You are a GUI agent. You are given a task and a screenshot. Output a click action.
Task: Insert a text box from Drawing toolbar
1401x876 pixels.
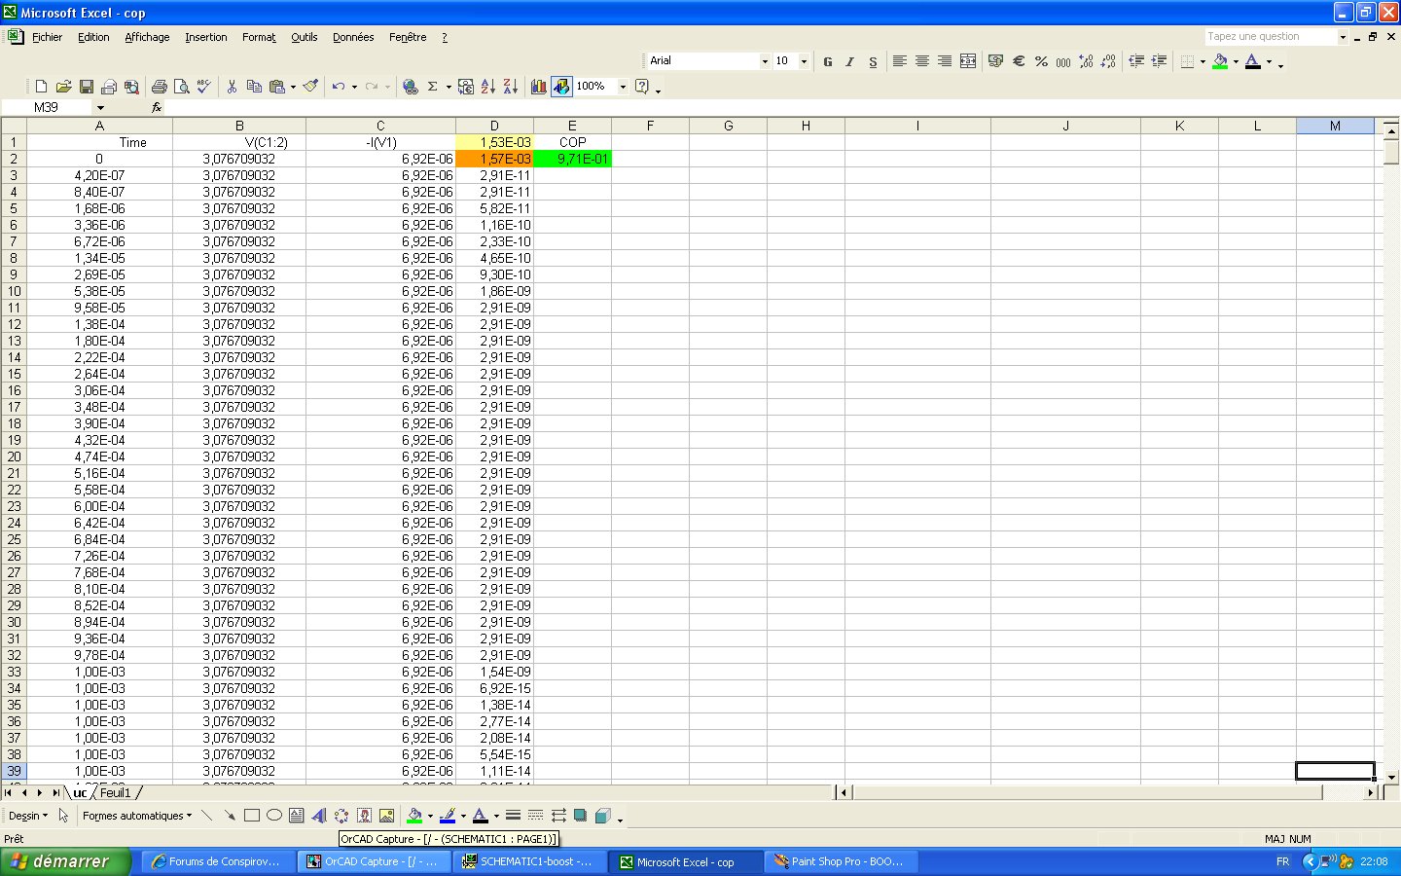pos(297,816)
